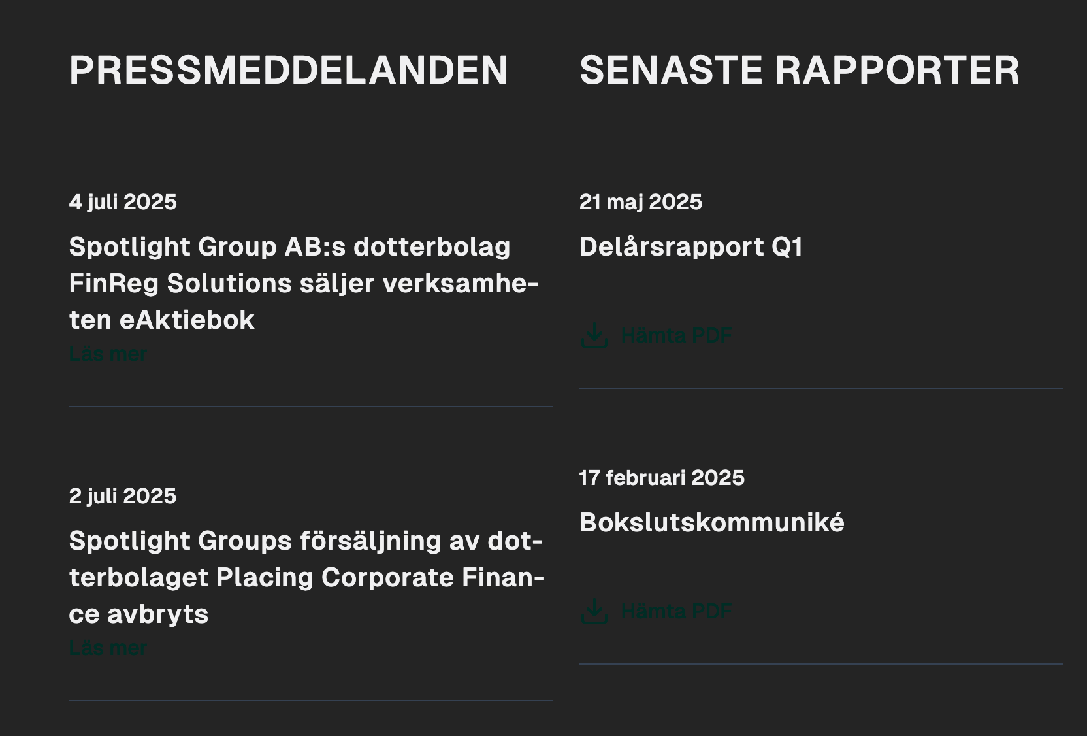Click the download icon for Bokslutskommuniké
Viewport: 1087px width, 736px height.
click(594, 611)
